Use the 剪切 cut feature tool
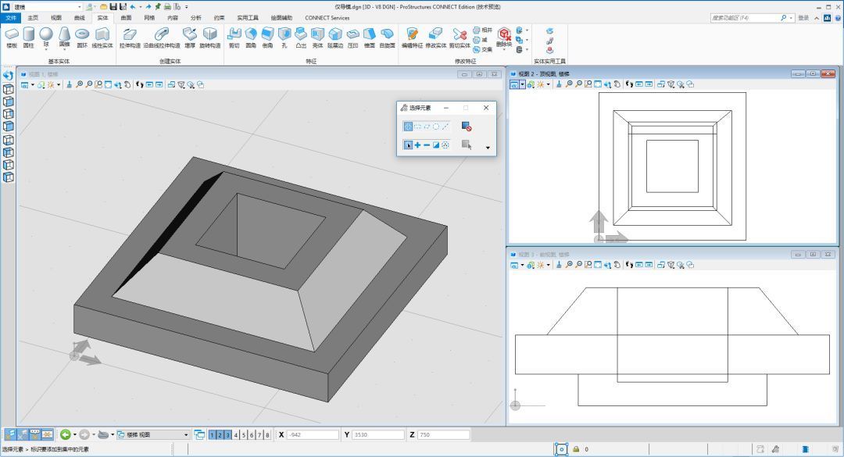 234,37
